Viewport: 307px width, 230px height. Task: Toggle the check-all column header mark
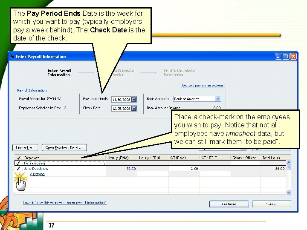(18, 158)
